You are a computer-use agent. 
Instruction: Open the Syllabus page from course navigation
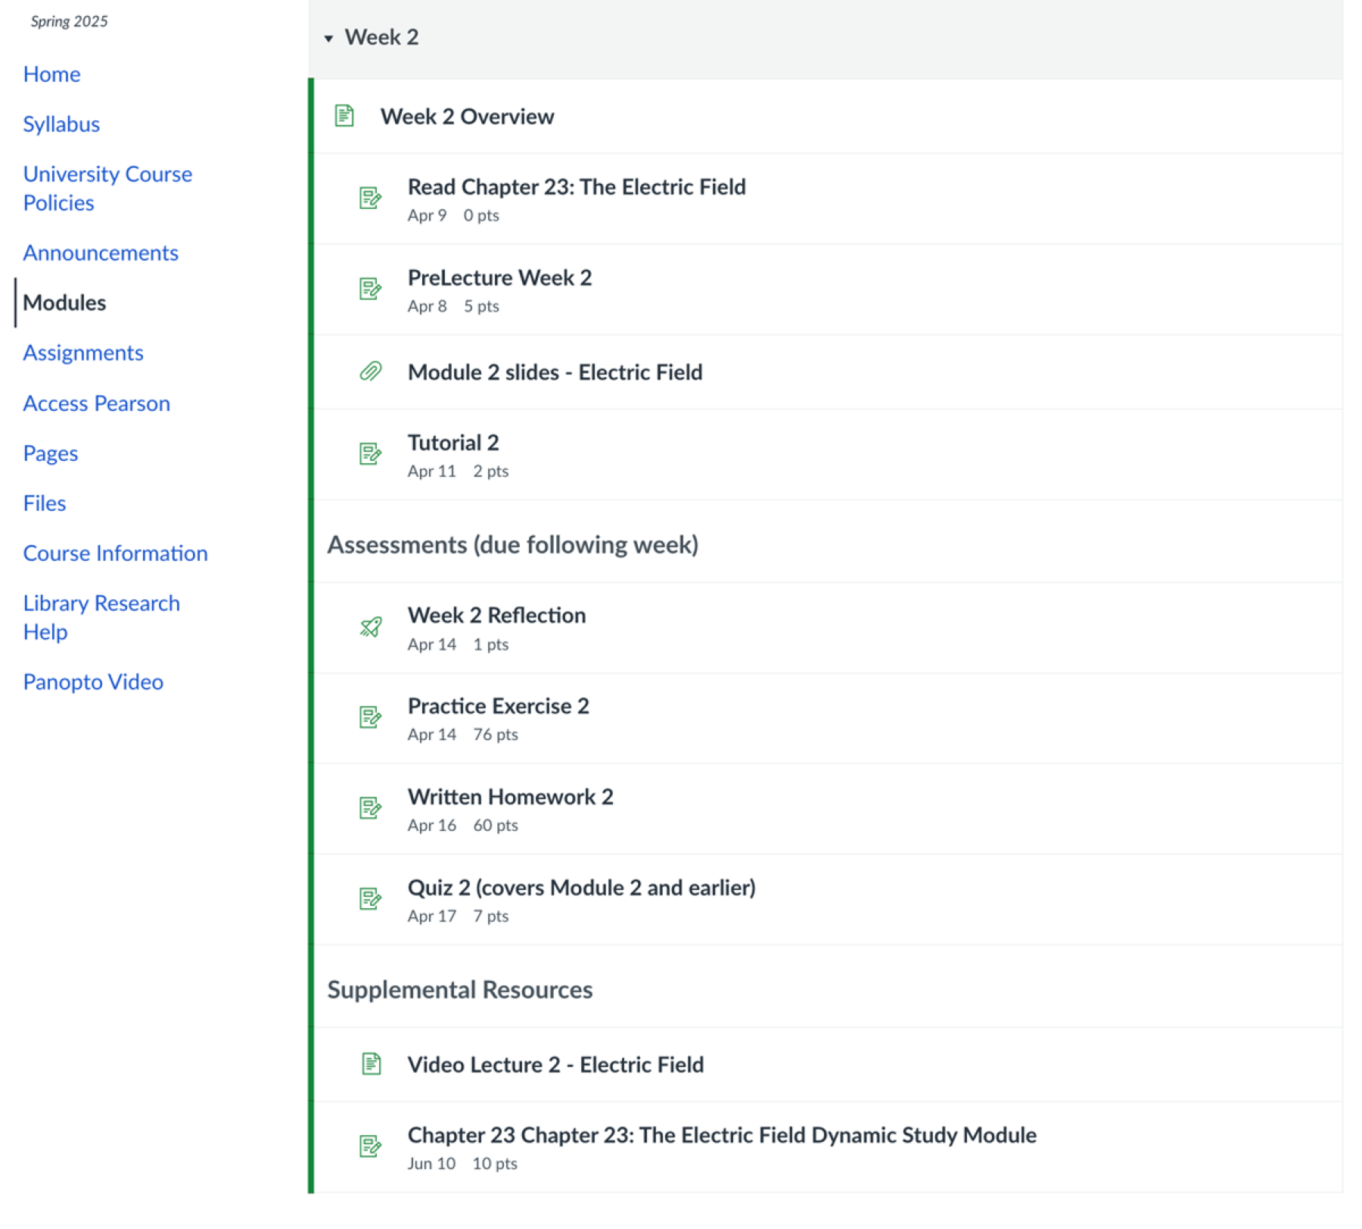61,124
